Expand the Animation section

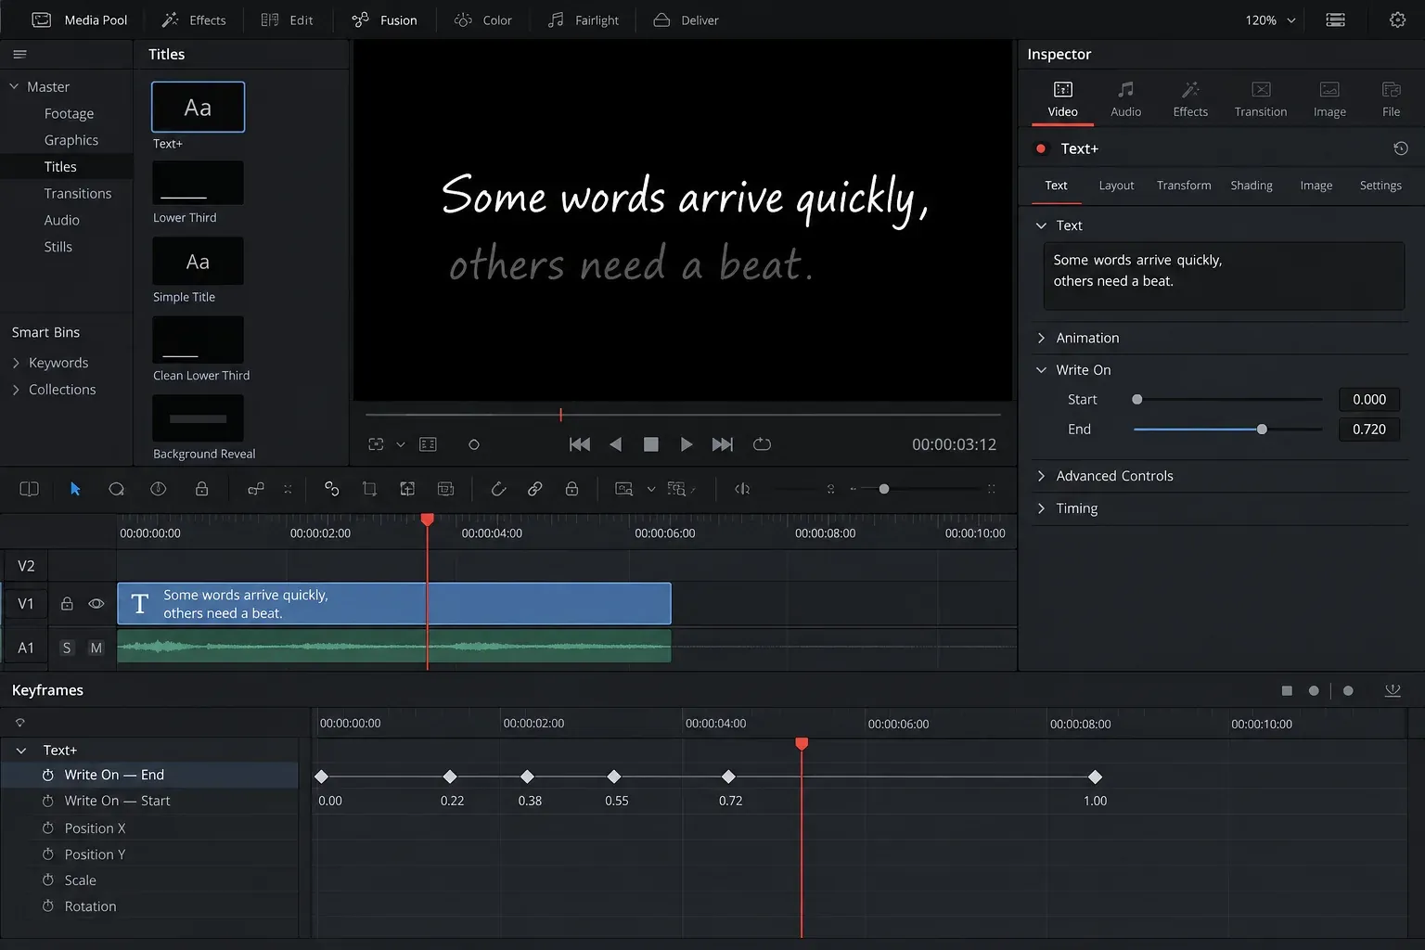1042,338
